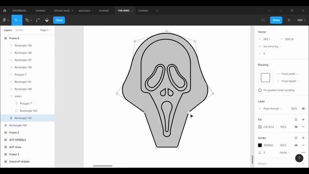Select the Rectangle 135 layer

click(x=28, y=111)
